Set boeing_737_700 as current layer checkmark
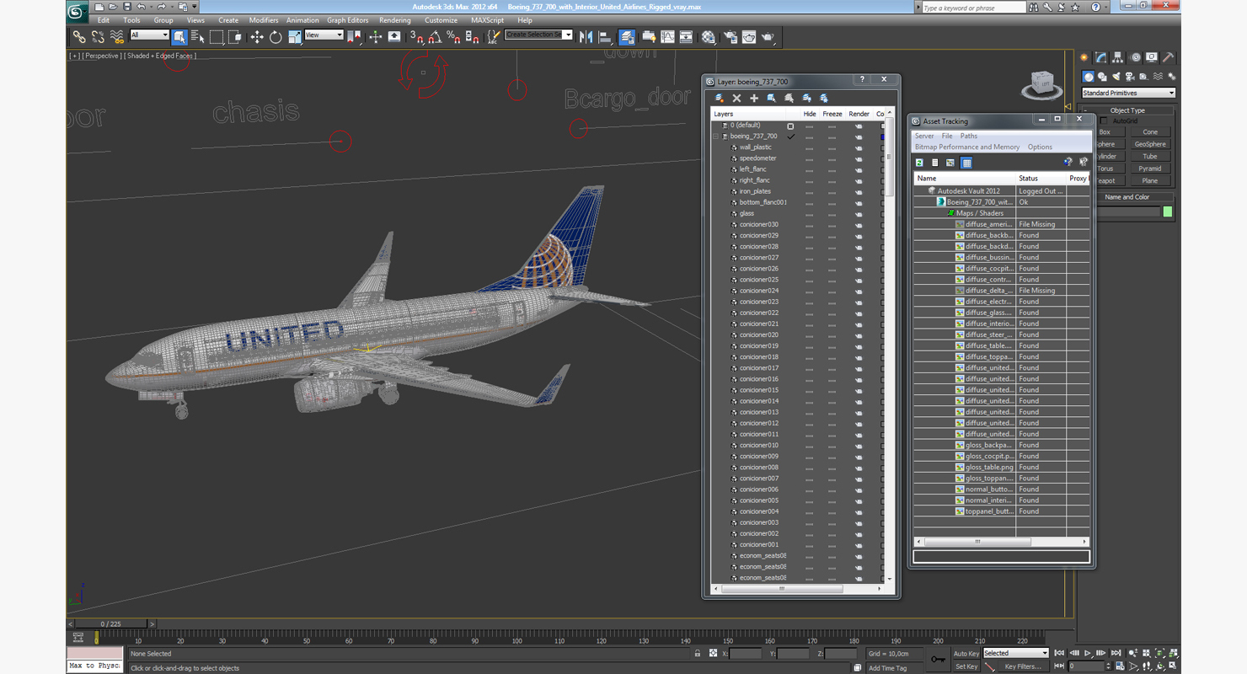The height and width of the screenshot is (674, 1247). coord(790,136)
